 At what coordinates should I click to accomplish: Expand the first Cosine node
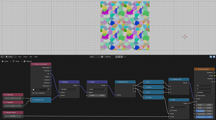click(146, 87)
